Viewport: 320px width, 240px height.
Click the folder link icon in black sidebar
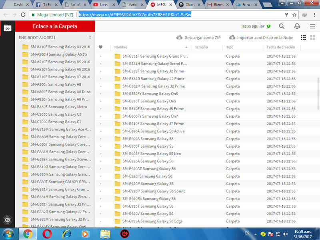click(7, 28)
